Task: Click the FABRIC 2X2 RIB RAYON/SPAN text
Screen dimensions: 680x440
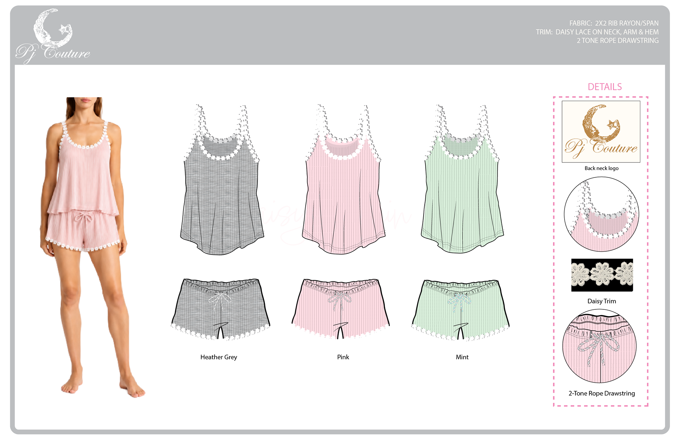Action: (x=614, y=23)
